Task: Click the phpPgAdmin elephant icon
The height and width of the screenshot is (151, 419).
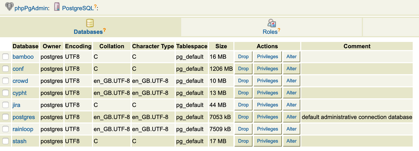Action: click(x=9, y=6)
